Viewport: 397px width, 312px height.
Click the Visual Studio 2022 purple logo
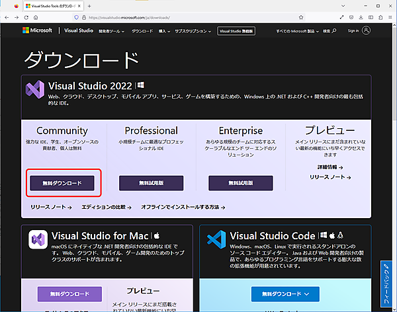pos(34,88)
